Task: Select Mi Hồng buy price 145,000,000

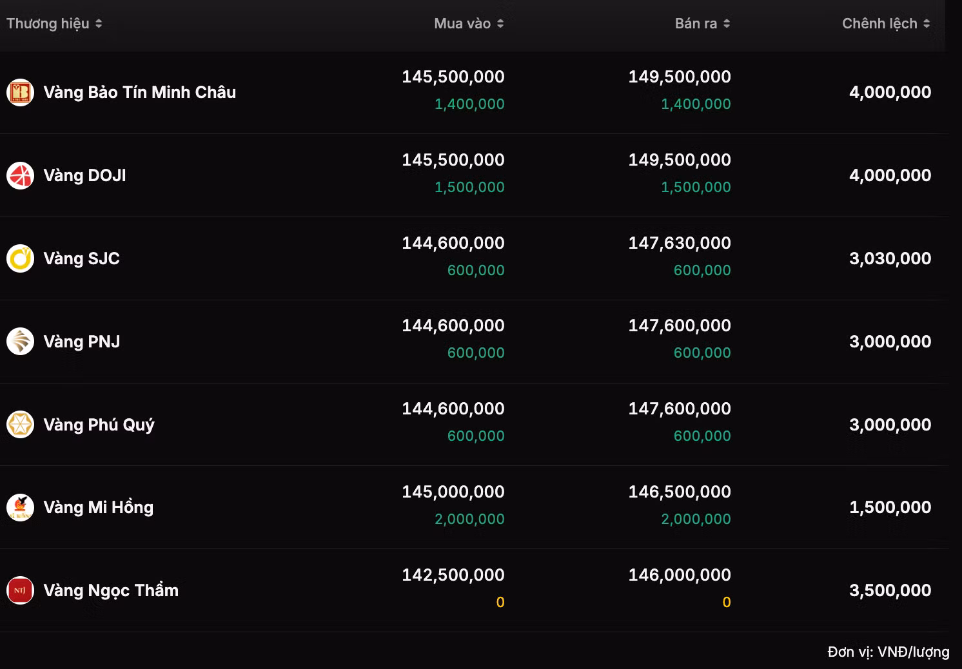Action: [x=453, y=492]
